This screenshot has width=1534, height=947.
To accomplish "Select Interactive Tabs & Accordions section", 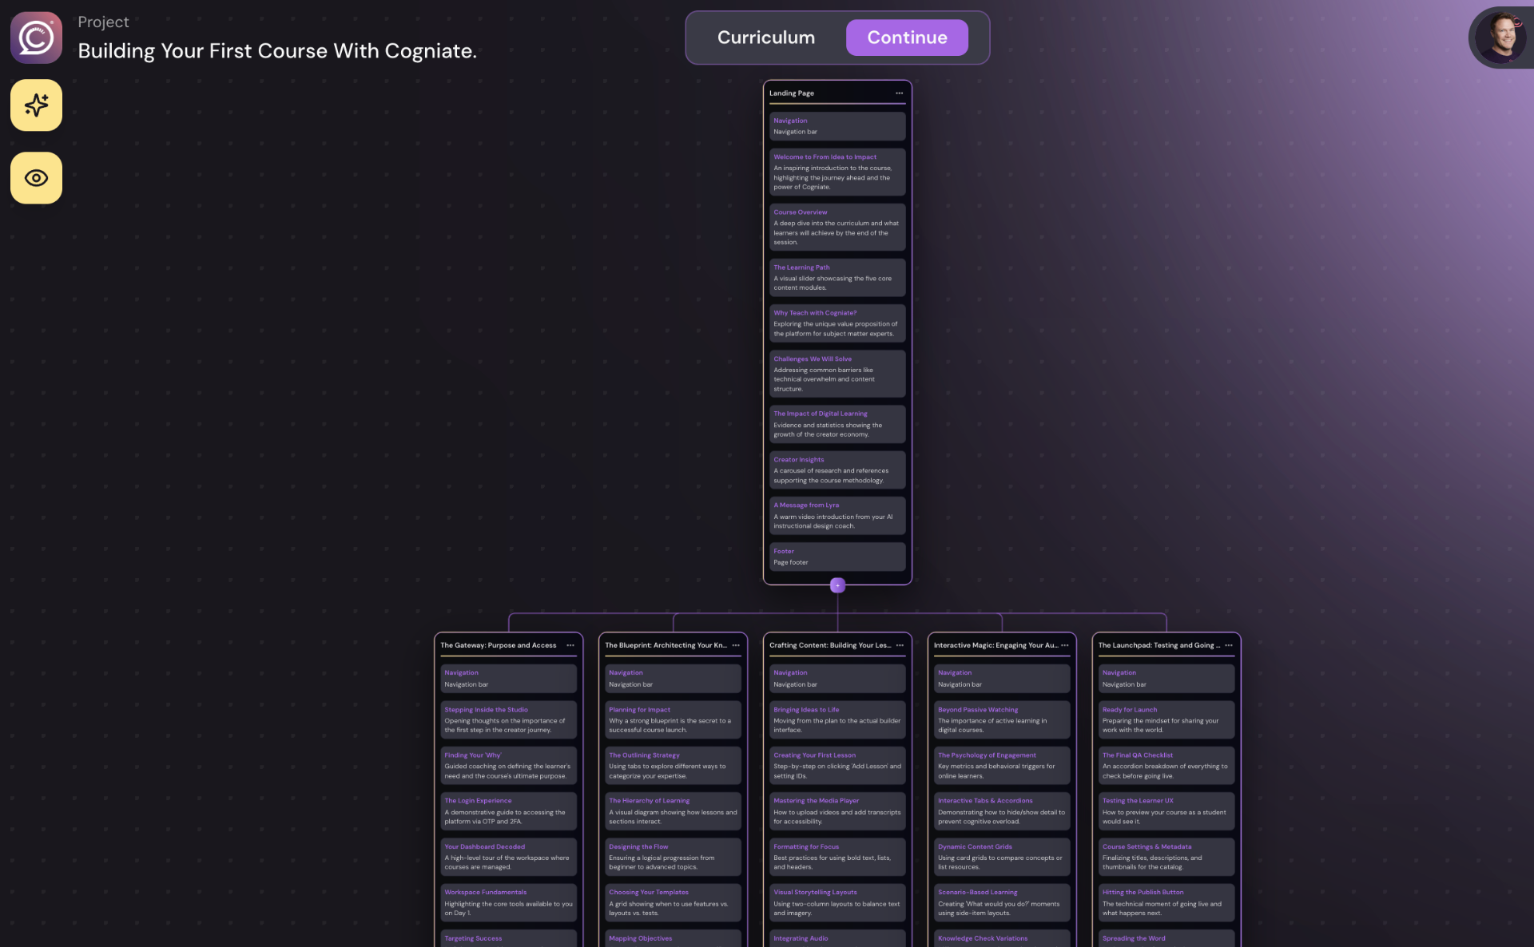I will tap(1002, 811).
